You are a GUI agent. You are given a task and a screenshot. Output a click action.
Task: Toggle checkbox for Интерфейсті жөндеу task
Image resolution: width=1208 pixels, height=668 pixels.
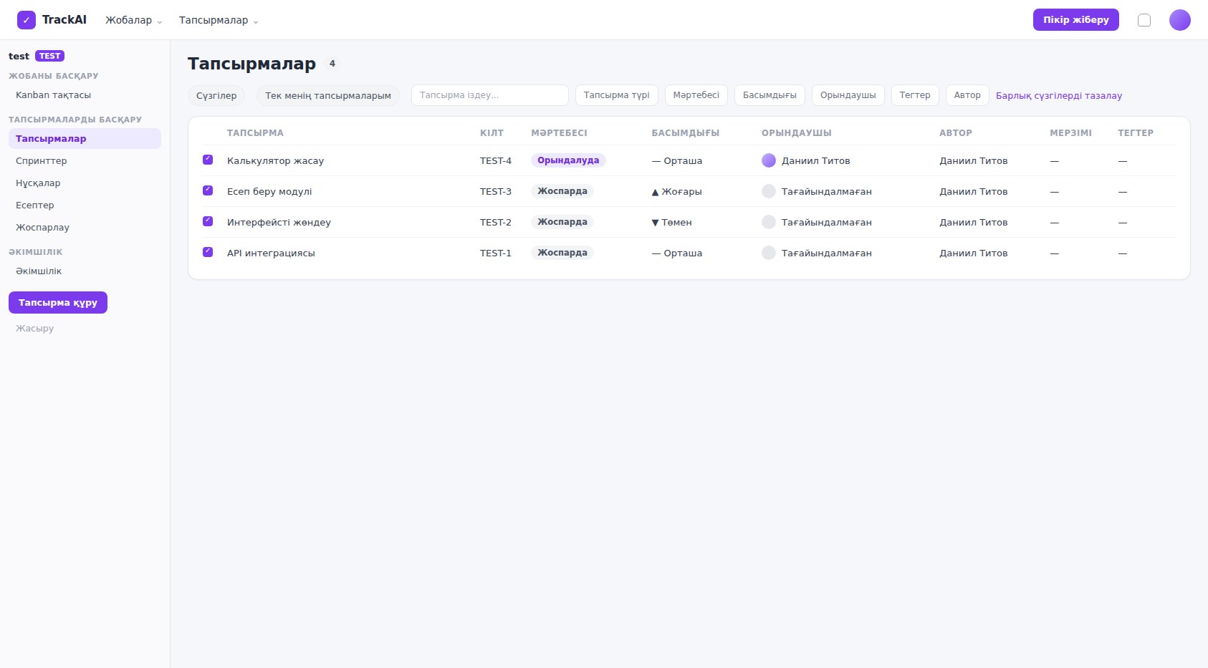(x=208, y=221)
